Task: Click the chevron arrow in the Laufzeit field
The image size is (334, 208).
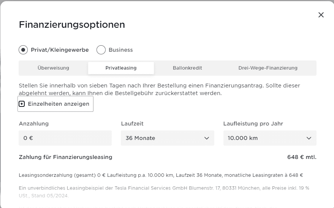Action: [207, 138]
